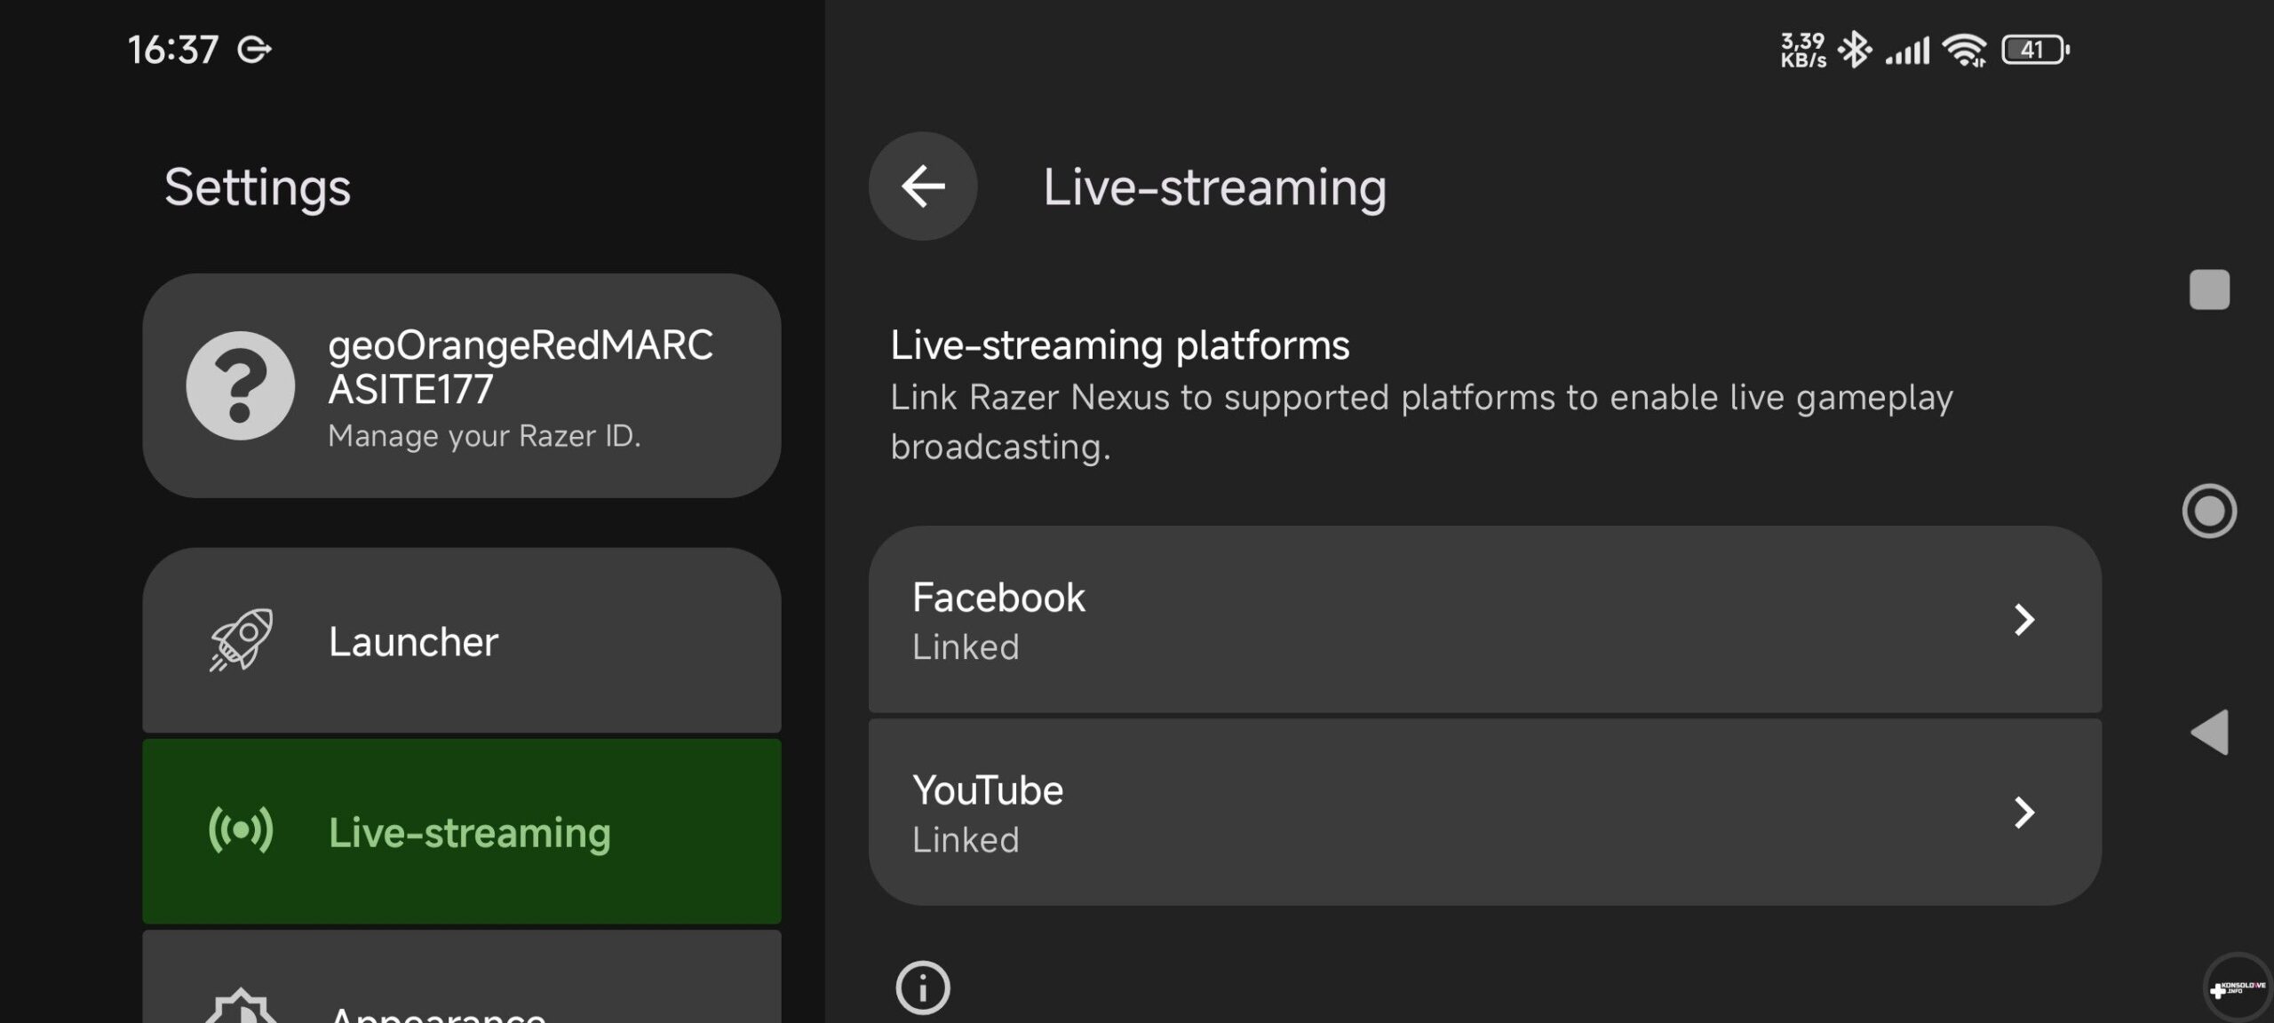Tap the info circle icon
The image size is (2274, 1023).
coord(922,987)
